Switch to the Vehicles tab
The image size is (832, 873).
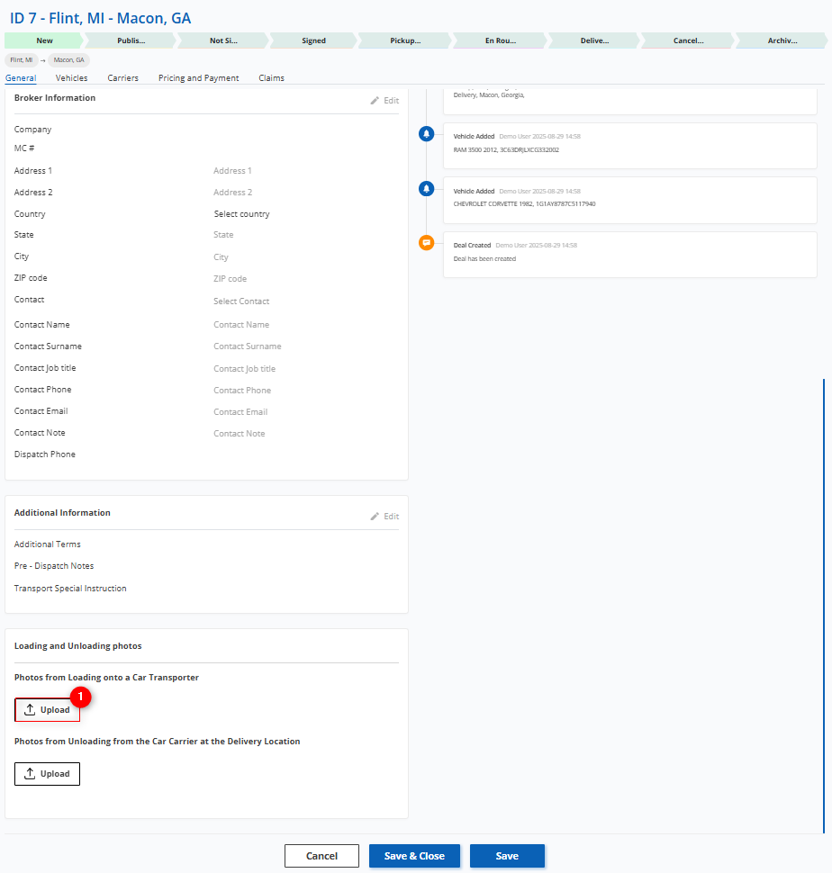72,78
